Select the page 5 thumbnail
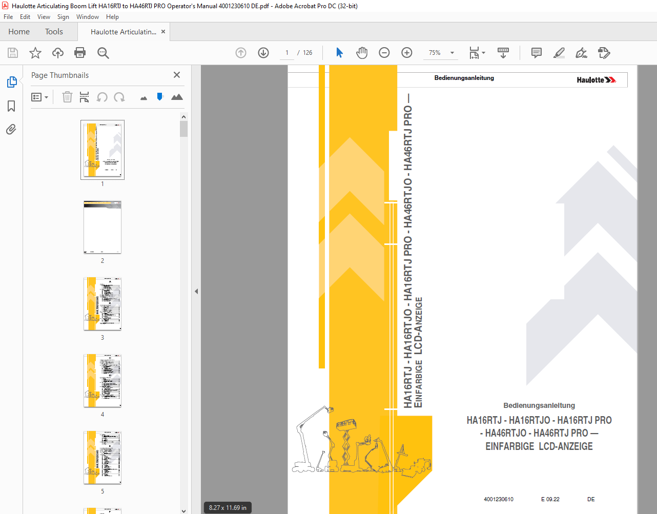 (x=102, y=458)
